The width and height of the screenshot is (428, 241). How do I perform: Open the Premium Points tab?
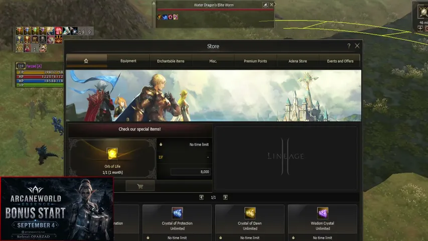pyautogui.click(x=255, y=61)
